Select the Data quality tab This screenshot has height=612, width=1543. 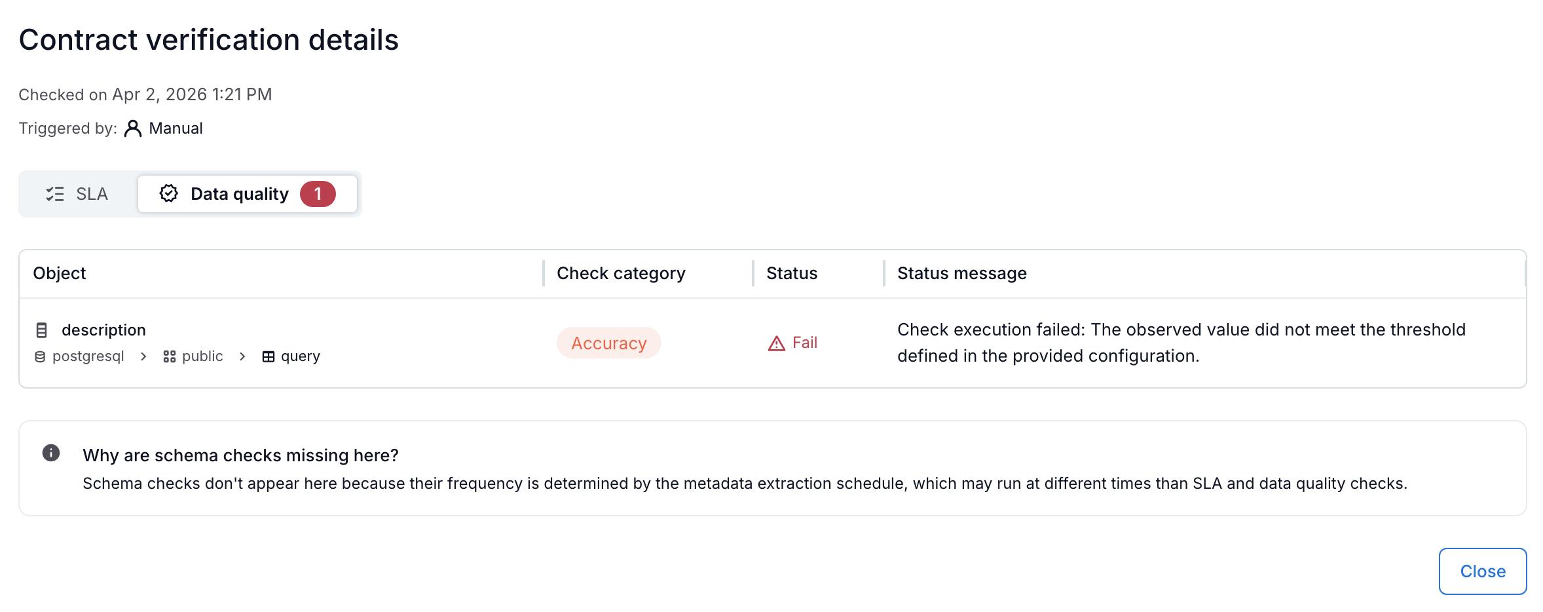pos(239,194)
